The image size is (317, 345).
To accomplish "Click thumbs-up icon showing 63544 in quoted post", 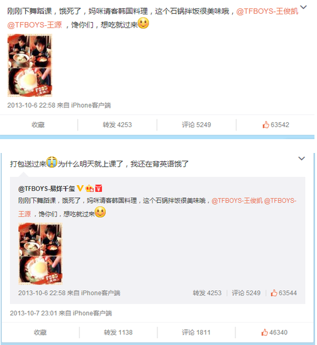I will point(274,293).
